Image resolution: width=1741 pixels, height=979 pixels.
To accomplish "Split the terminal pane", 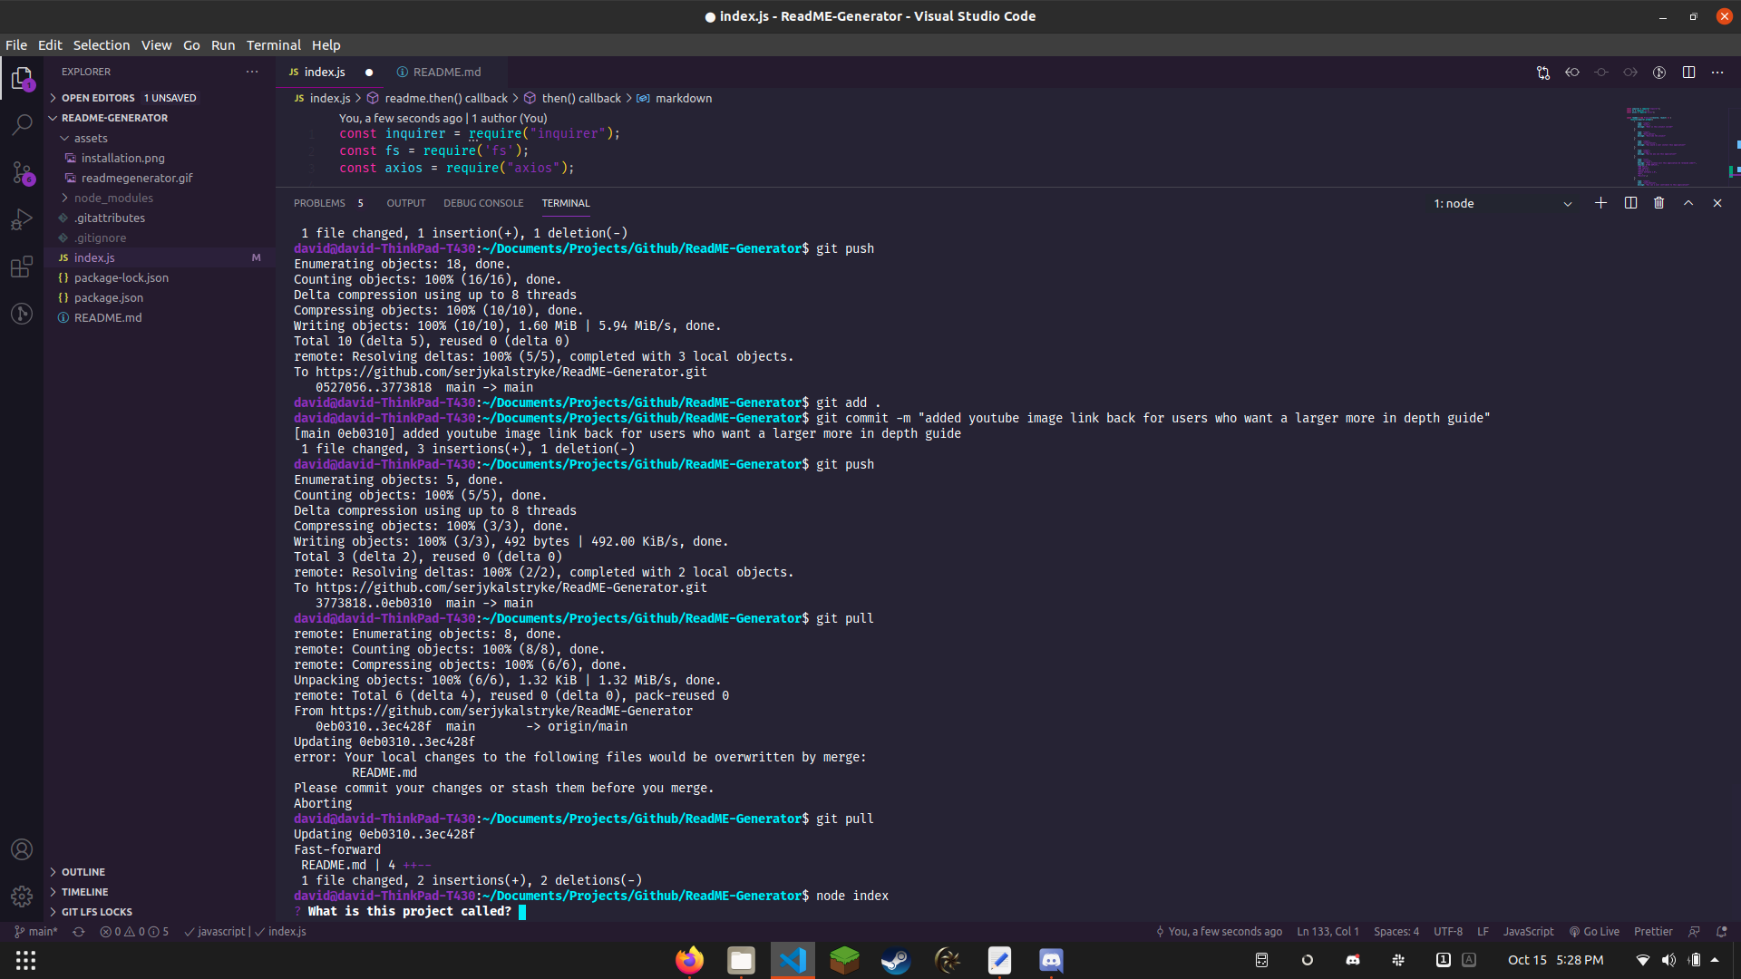I will (x=1630, y=203).
